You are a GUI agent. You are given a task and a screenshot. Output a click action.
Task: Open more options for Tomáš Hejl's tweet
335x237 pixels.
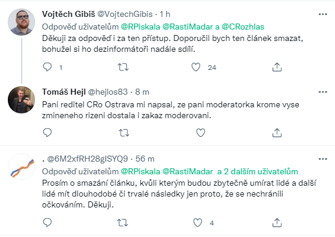[322, 92]
